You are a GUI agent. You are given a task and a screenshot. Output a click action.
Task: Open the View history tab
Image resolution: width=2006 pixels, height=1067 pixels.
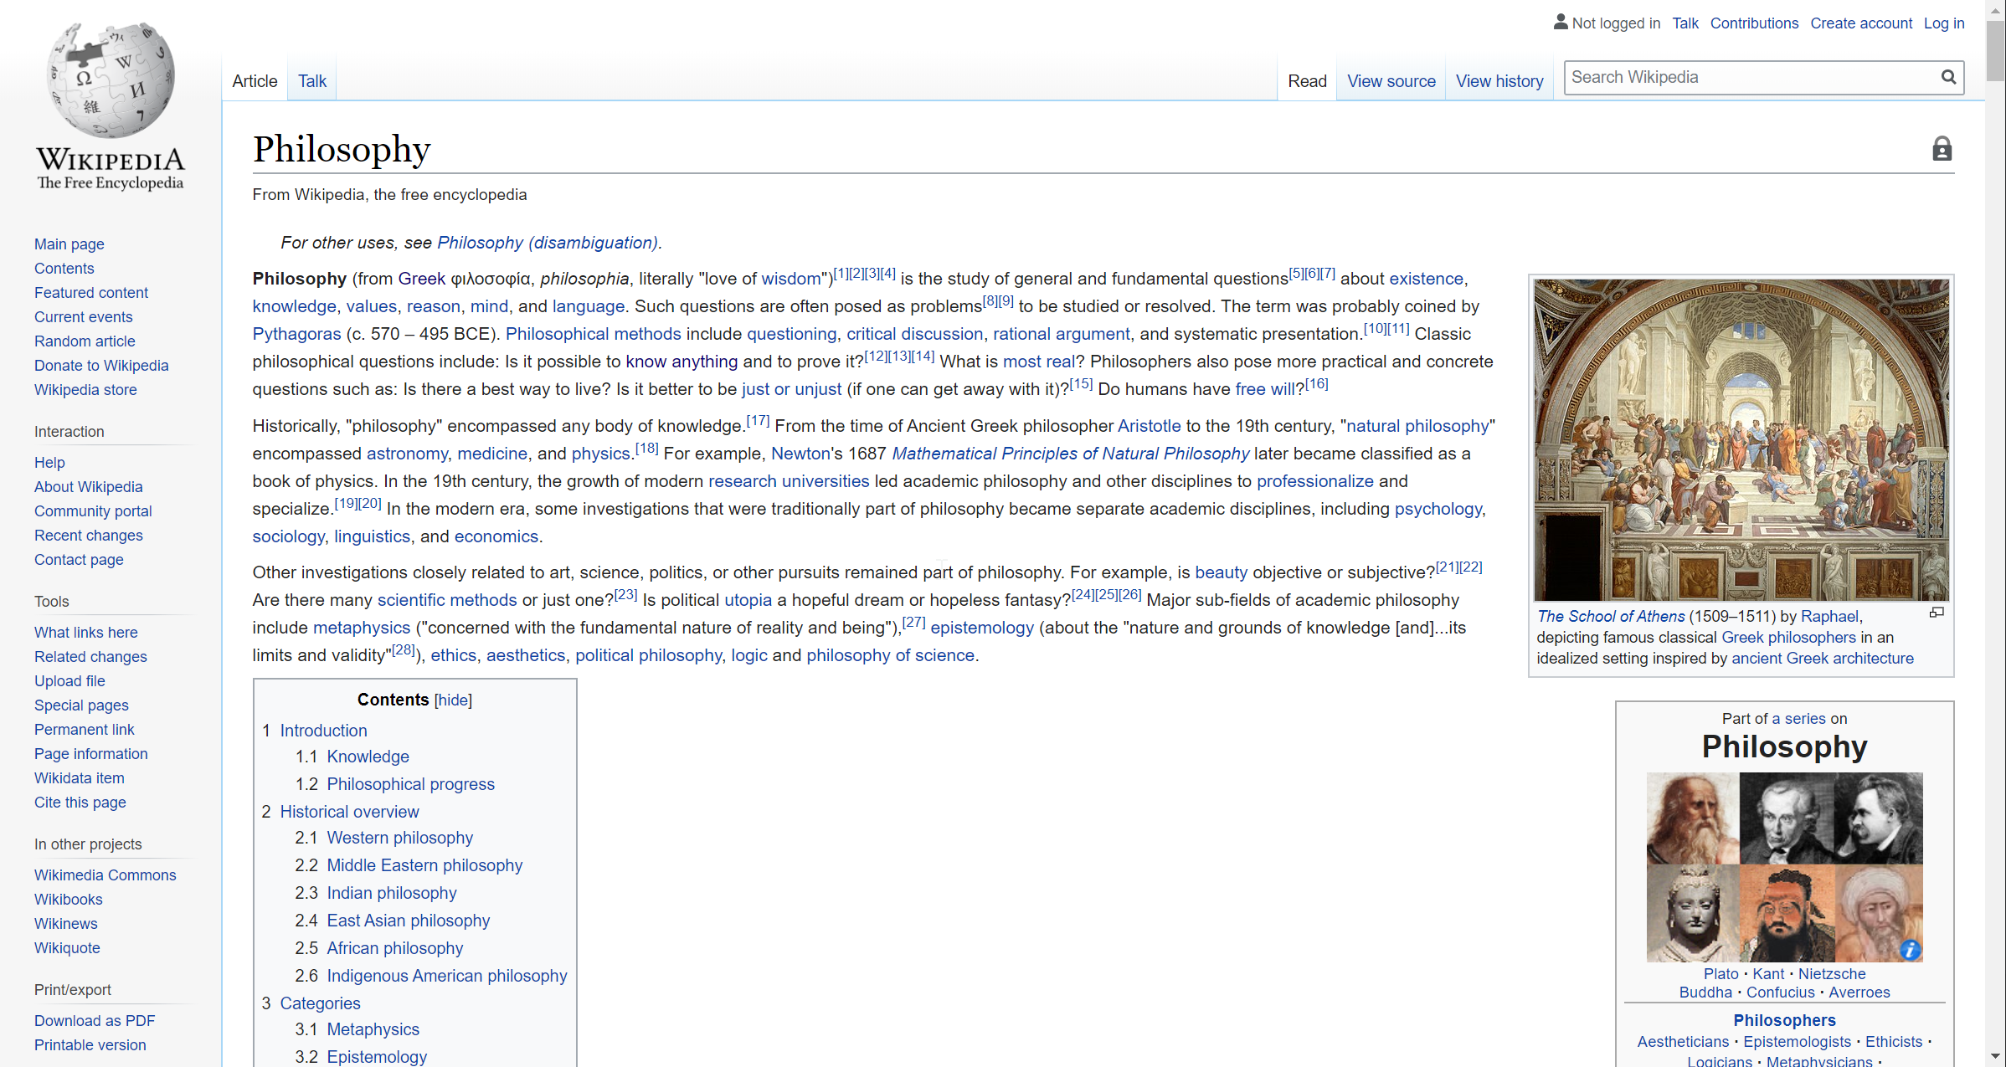[1499, 81]
